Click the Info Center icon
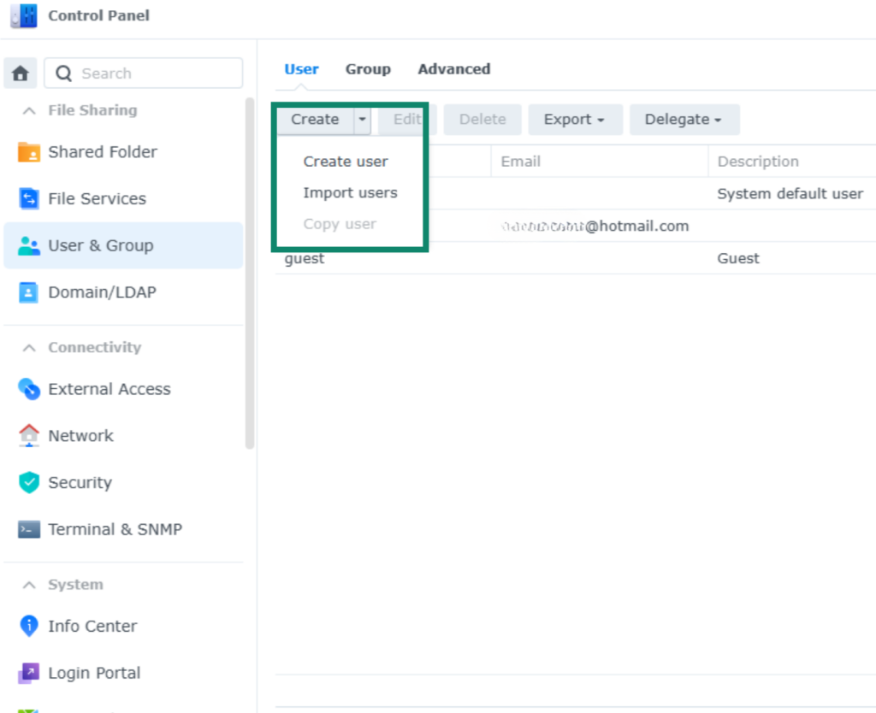The image size is (876, 713). (28, 626)
